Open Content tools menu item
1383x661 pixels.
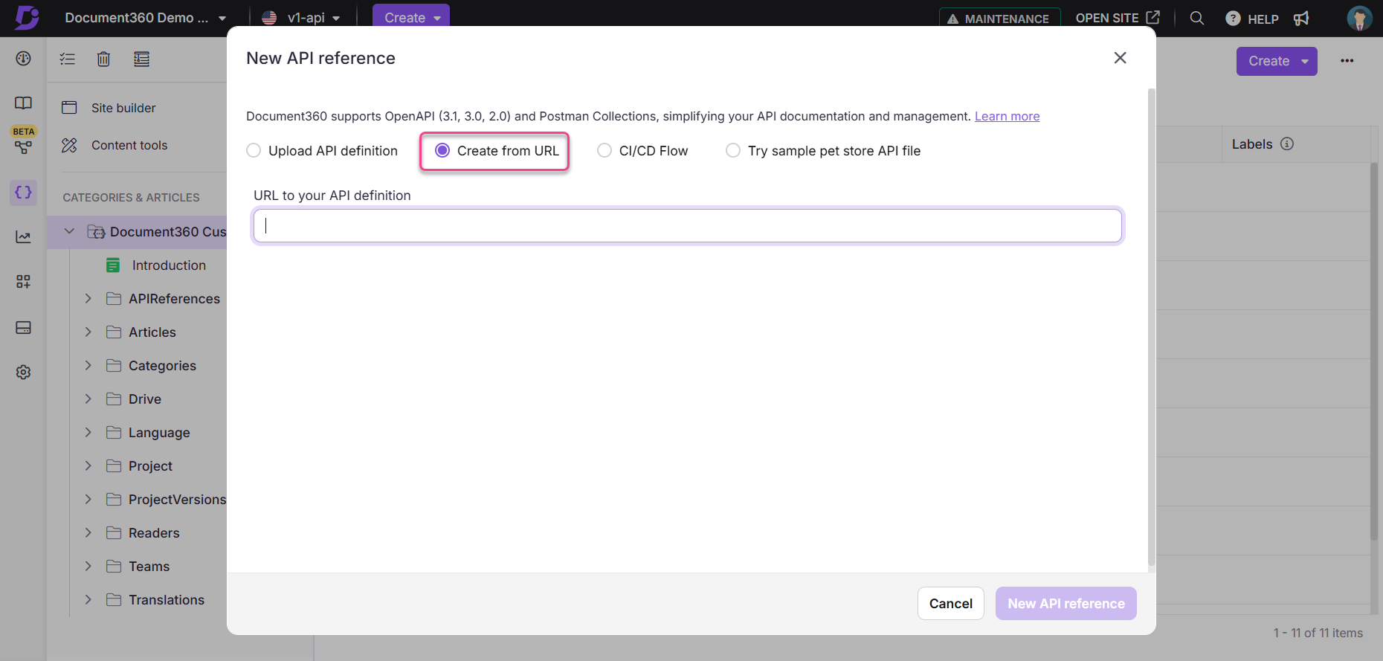[x=129, y=145]
